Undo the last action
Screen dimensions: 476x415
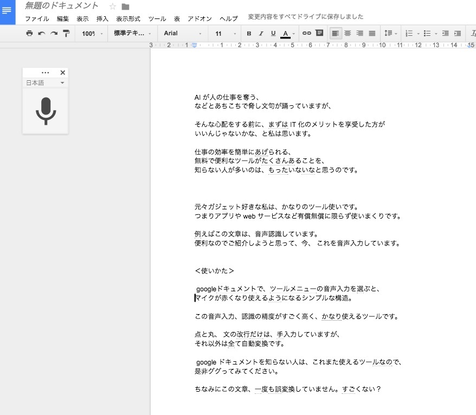pyautogui.click(x=42, y=34)
